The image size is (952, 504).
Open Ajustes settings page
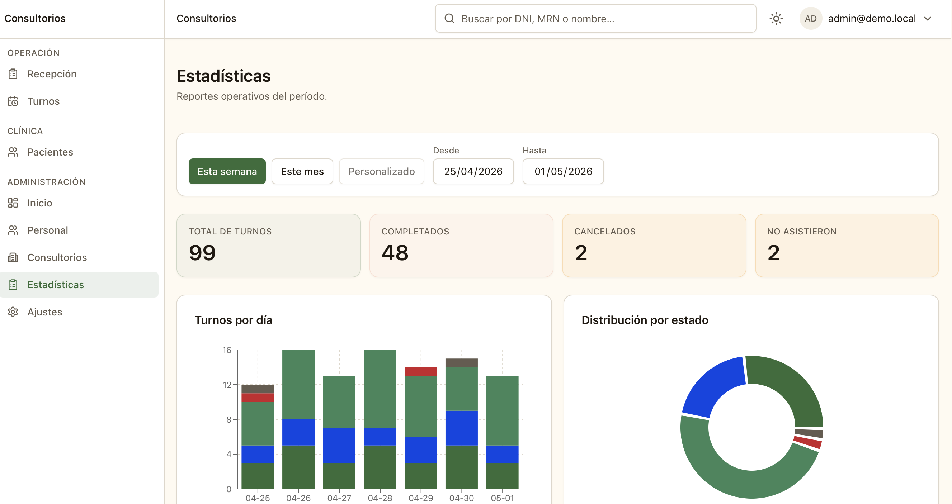(x=79, y=312)
